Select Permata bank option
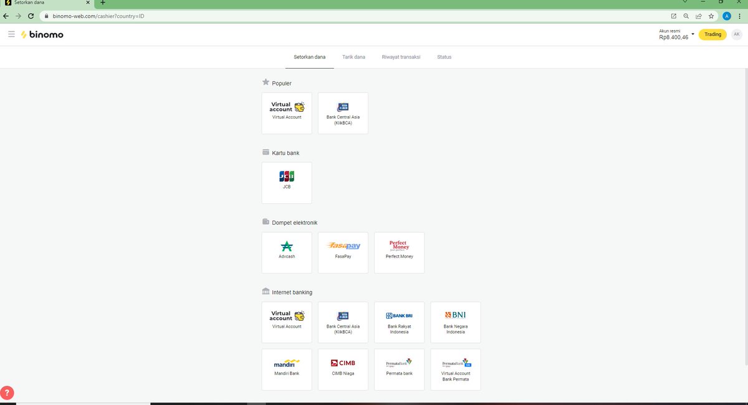The height and width of the screenshot is (405, 748). click(399, 369)
